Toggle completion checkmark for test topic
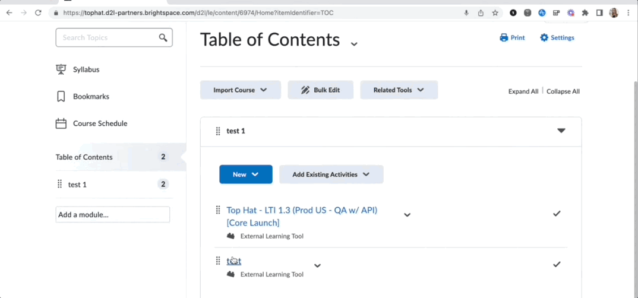 tap(557, 264)
